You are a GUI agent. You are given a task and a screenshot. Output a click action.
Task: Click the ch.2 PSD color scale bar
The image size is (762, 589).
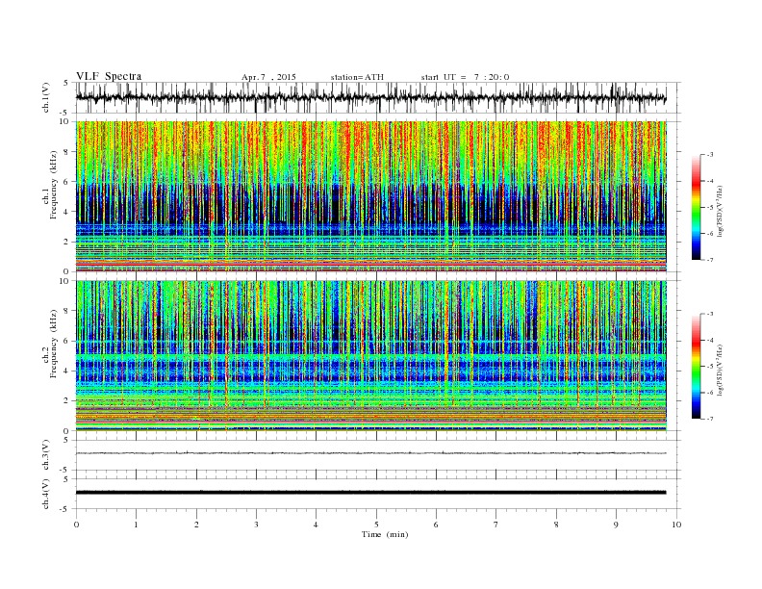696,367
